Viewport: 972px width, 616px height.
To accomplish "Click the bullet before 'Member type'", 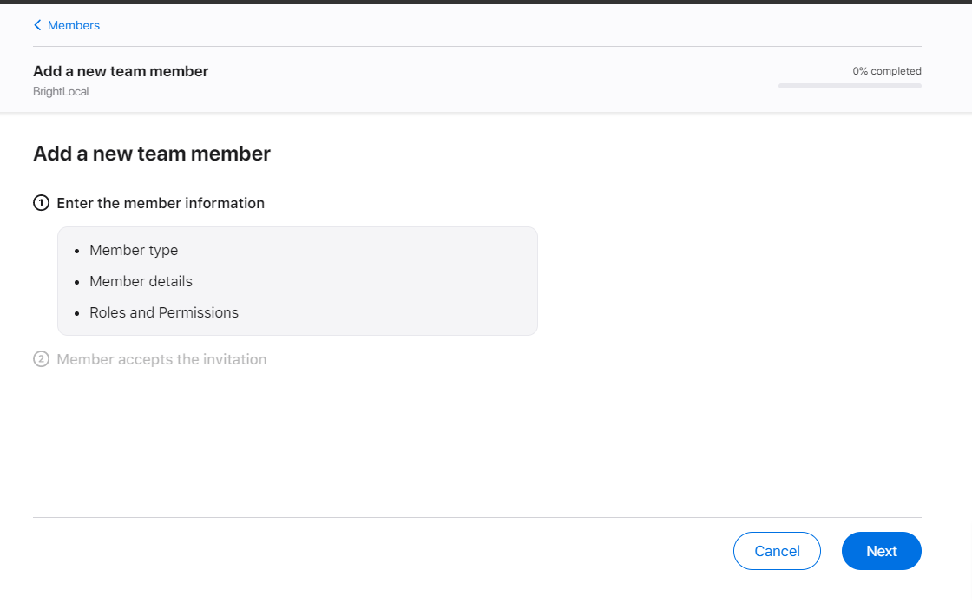I will click(77, 251).
